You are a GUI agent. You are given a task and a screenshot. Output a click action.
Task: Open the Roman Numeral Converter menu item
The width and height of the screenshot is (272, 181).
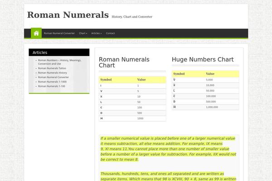point(59,33)
